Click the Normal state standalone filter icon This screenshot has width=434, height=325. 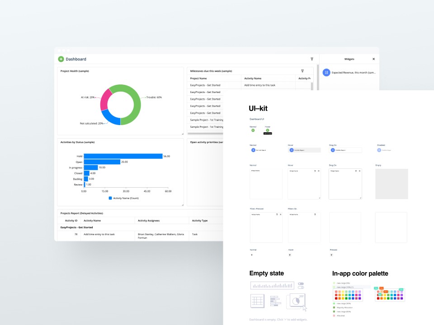click(252, 255)
